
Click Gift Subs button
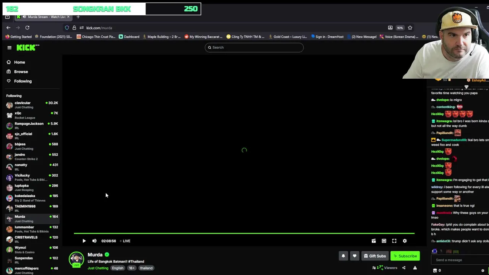(374, 256)
